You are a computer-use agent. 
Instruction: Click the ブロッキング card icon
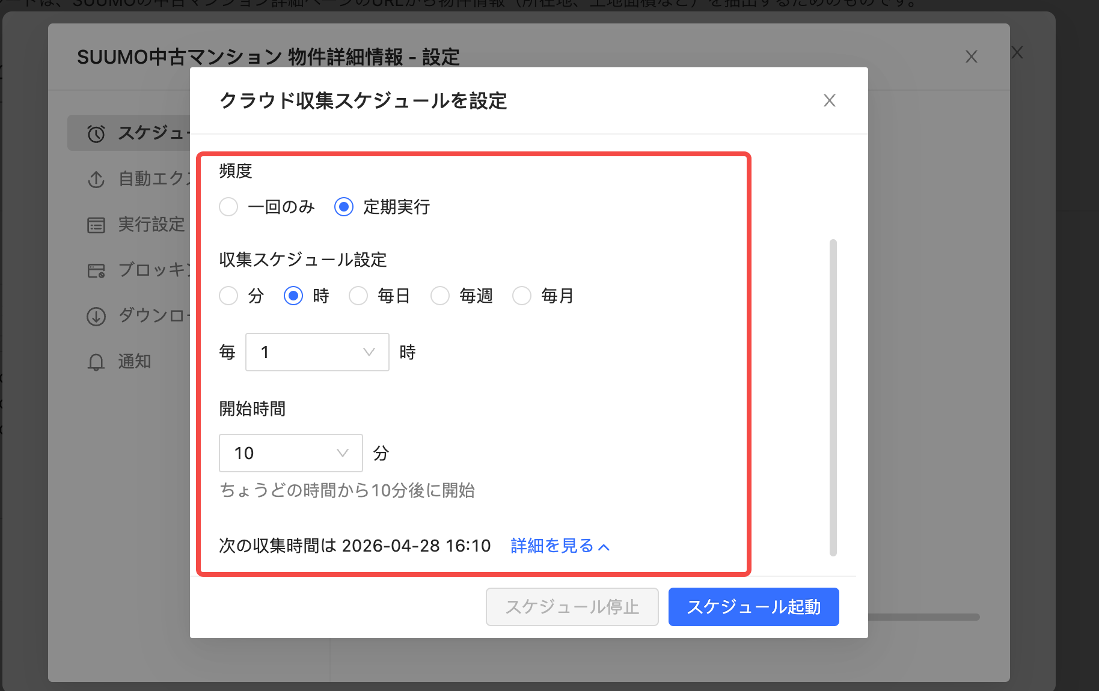(96, 270)
